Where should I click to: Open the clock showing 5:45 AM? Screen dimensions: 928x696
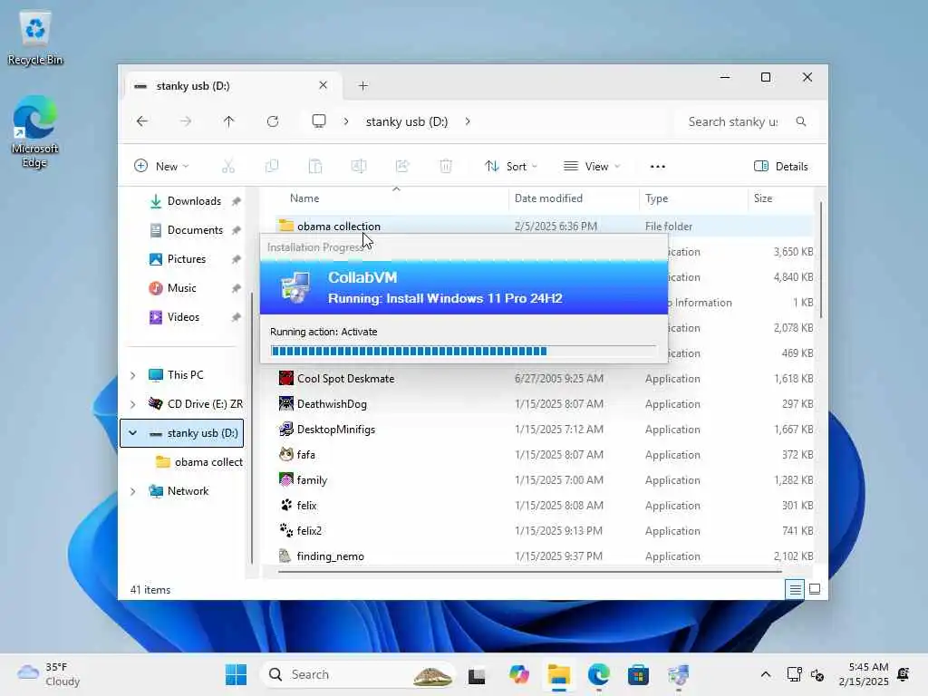coord(864,674)
